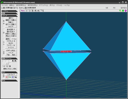
Task: Select the 基本図形 P primitive command
Action: click(x=11, y=30)
